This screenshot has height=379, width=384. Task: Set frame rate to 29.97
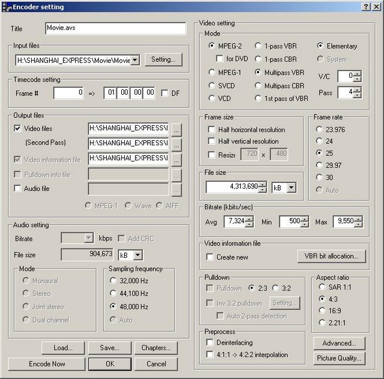point(319,165)
